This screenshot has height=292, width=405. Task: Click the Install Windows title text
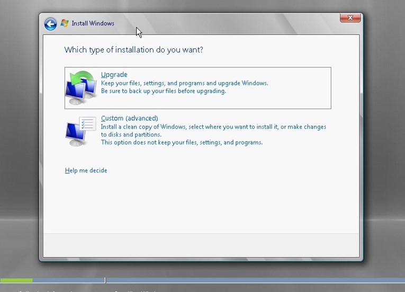pos(93,23)
